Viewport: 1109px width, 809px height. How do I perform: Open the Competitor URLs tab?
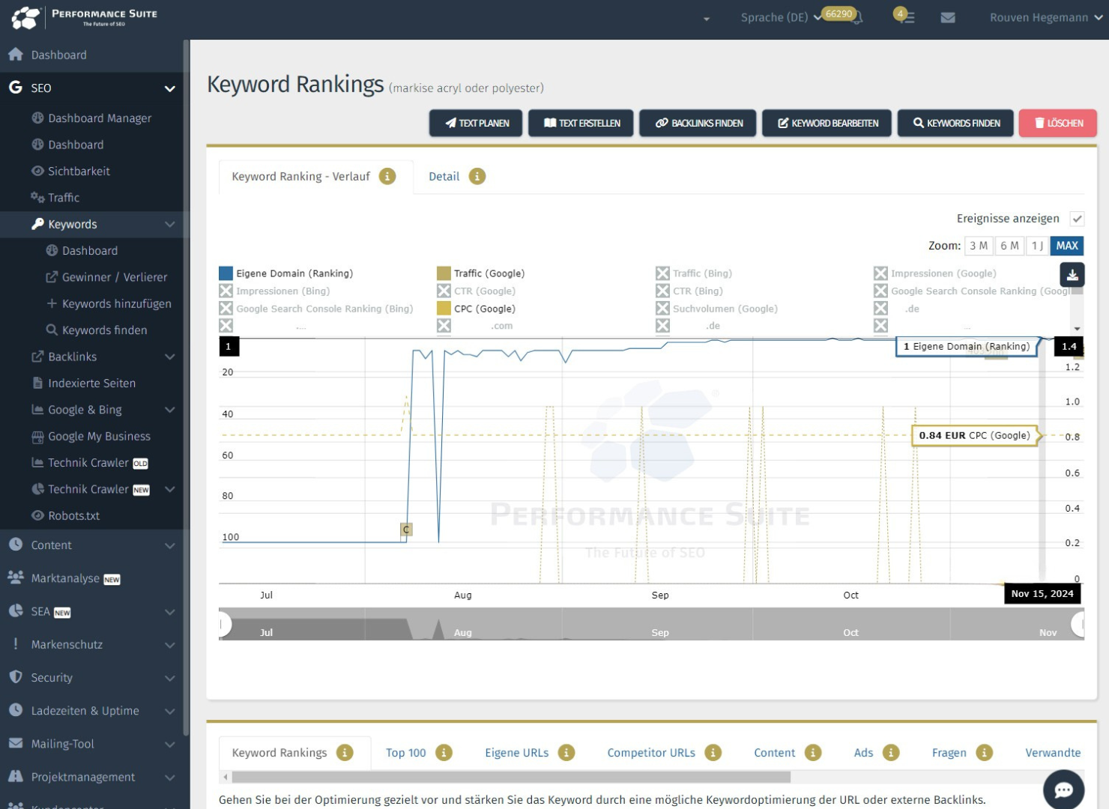[x=650, y=753]
